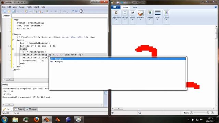Open Windows Start menu
This screenshot has width=219, height=123.
tap(4, 120)
